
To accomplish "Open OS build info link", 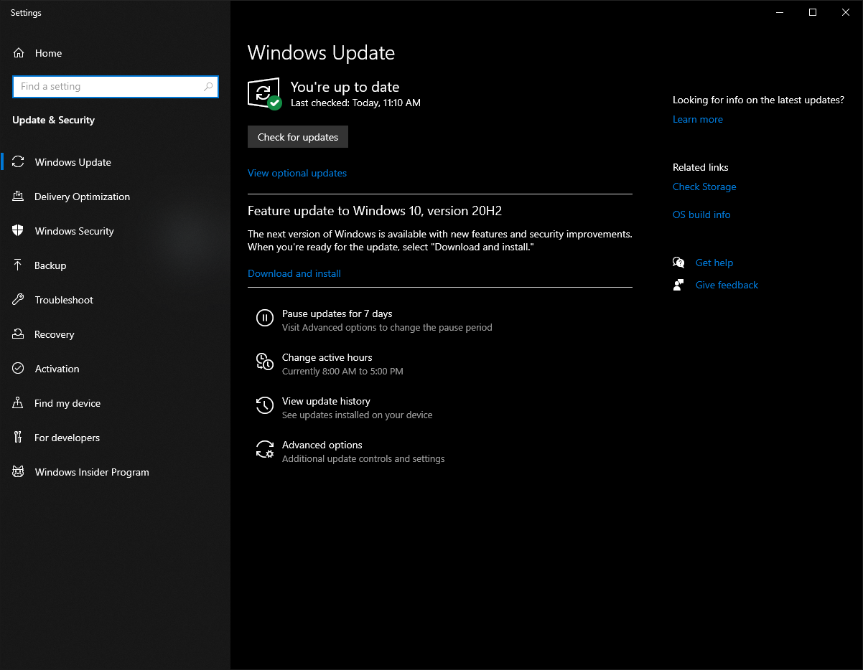I will pyautogui.click(x=701, y=214).
